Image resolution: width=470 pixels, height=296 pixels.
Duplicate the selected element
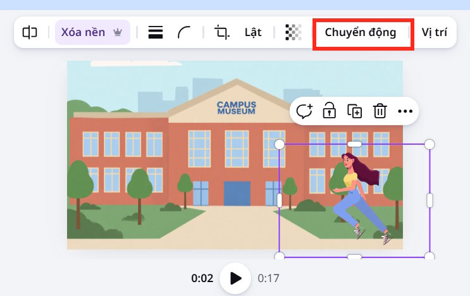[x=355, y=111]
